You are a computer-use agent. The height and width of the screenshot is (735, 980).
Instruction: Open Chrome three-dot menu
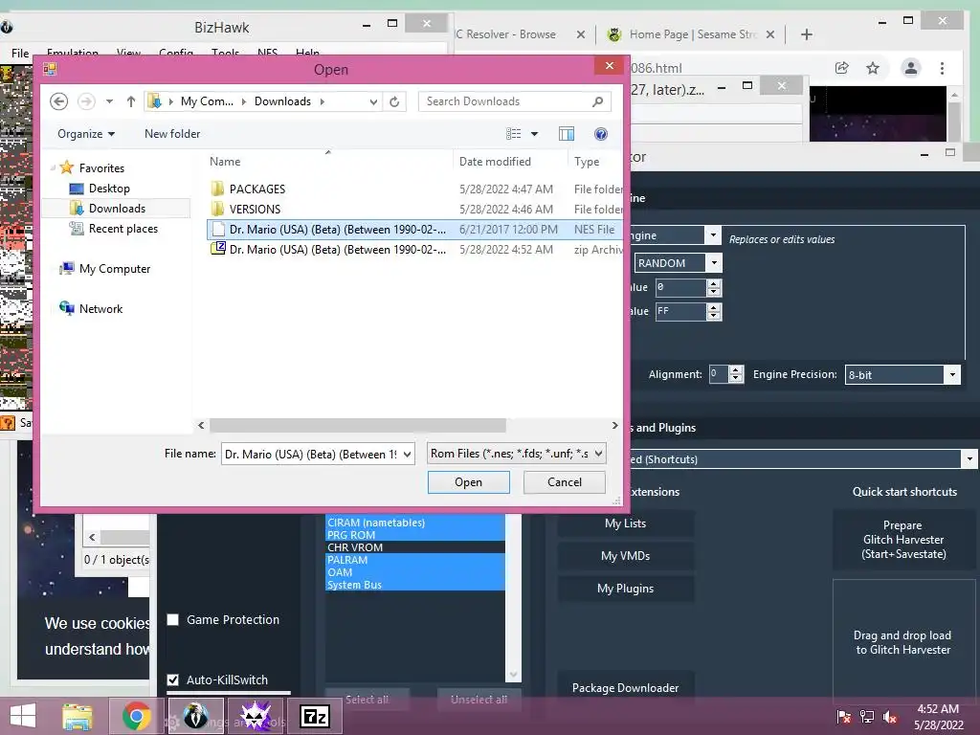pyautogui.click(x=942, y=68)
